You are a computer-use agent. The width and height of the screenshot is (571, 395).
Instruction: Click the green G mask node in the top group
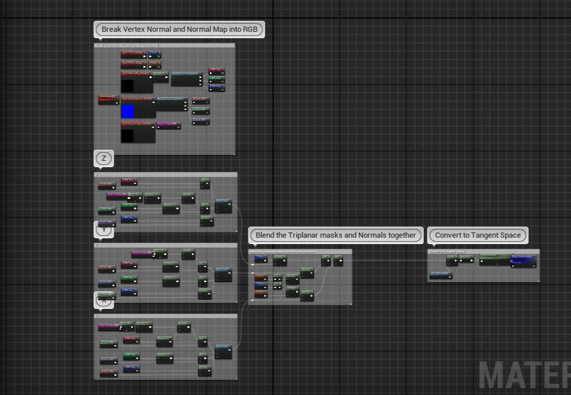point(216,78)
